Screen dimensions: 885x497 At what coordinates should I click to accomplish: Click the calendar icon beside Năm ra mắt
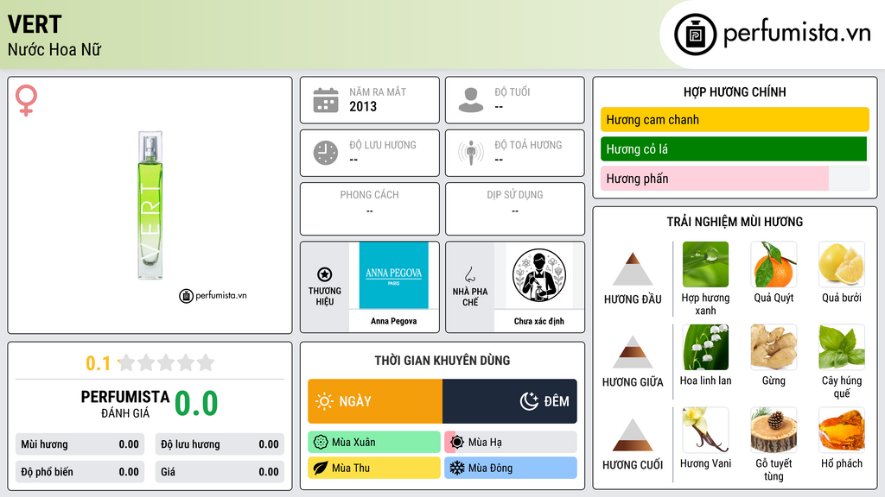(x=326, y=100)
